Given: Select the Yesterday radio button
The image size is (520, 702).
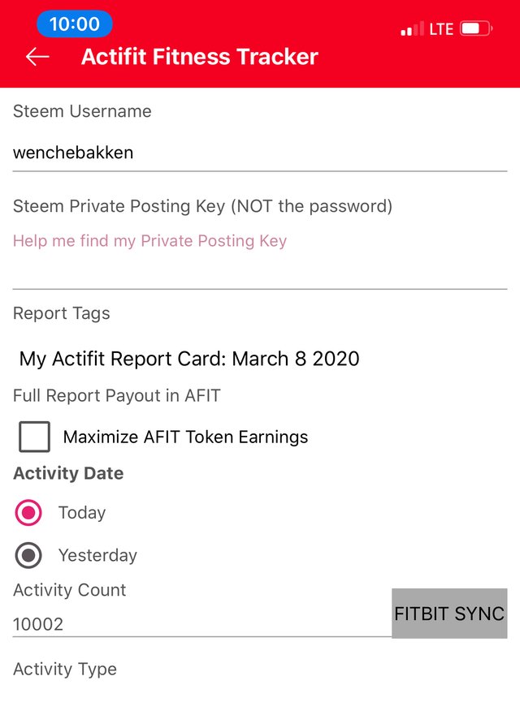Looking at the screenshot, I should 28,555.
